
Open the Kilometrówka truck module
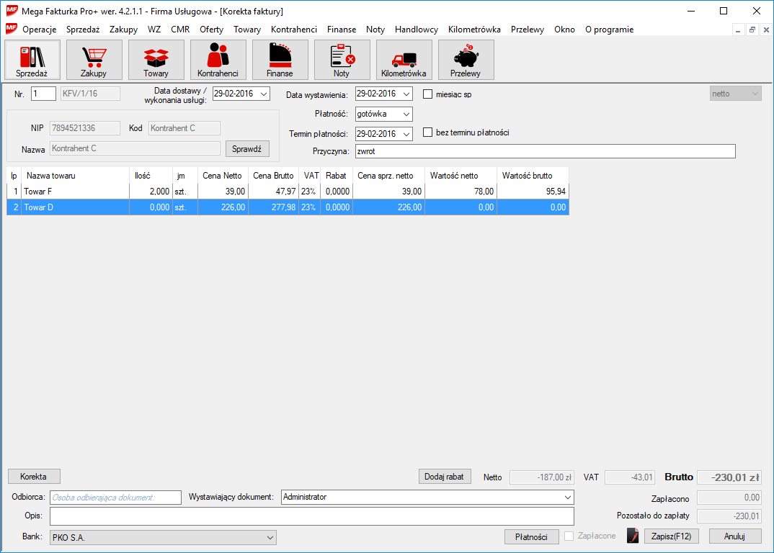[x=404, y=60]
